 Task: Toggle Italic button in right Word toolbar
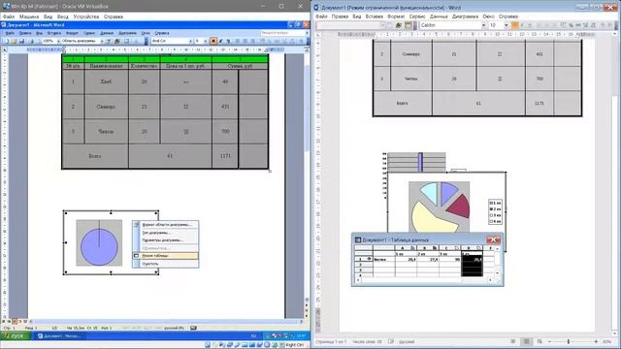point(522,25)
